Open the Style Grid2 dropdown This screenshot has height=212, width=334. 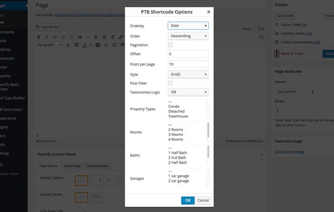[188, 74]
